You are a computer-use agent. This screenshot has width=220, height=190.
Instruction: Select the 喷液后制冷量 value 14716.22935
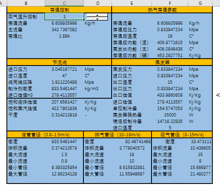click(170, 121)
